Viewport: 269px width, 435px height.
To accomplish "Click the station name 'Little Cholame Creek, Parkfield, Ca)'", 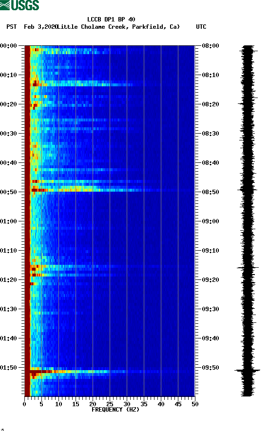I will (x=118, y=27).
